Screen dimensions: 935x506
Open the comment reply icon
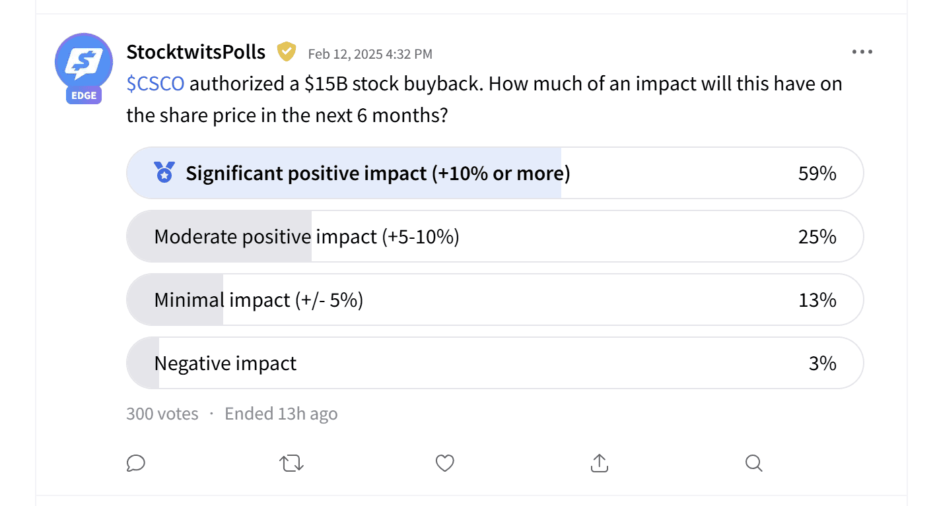click(135, 463)
